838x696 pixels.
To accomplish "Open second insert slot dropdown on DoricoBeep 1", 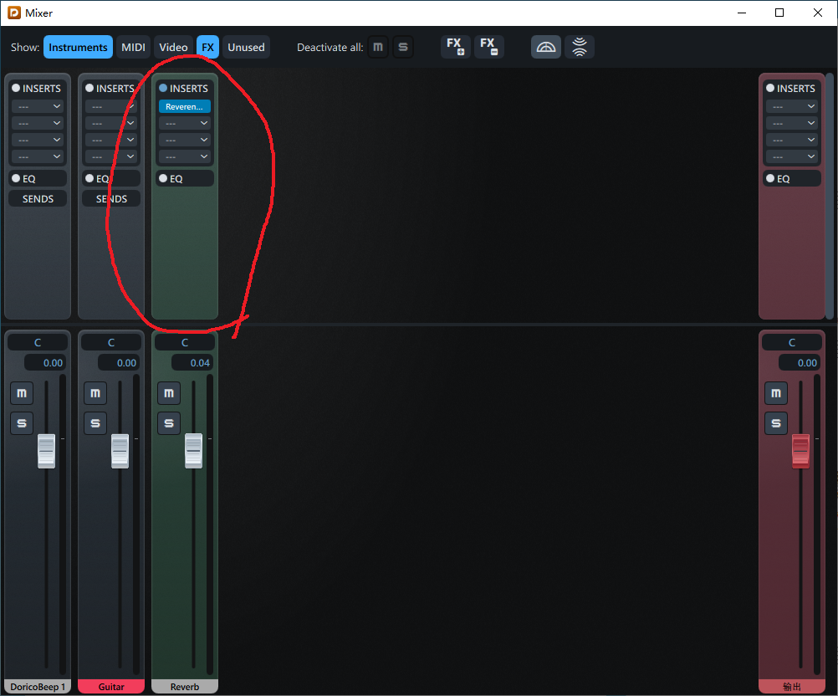I will pos(38,123).
